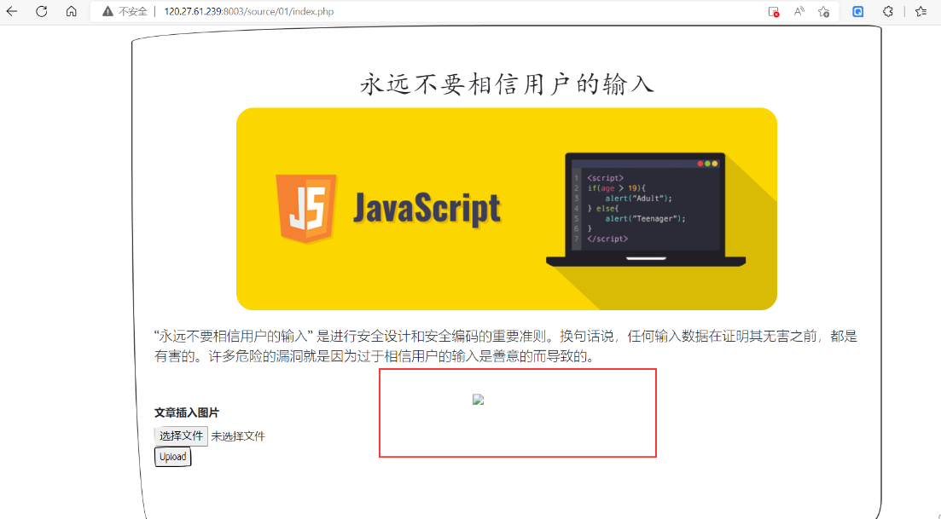Go back with the browser back arrow
Image resolution: width=941 pixels, height=519 pixels.
coord(11,11)
